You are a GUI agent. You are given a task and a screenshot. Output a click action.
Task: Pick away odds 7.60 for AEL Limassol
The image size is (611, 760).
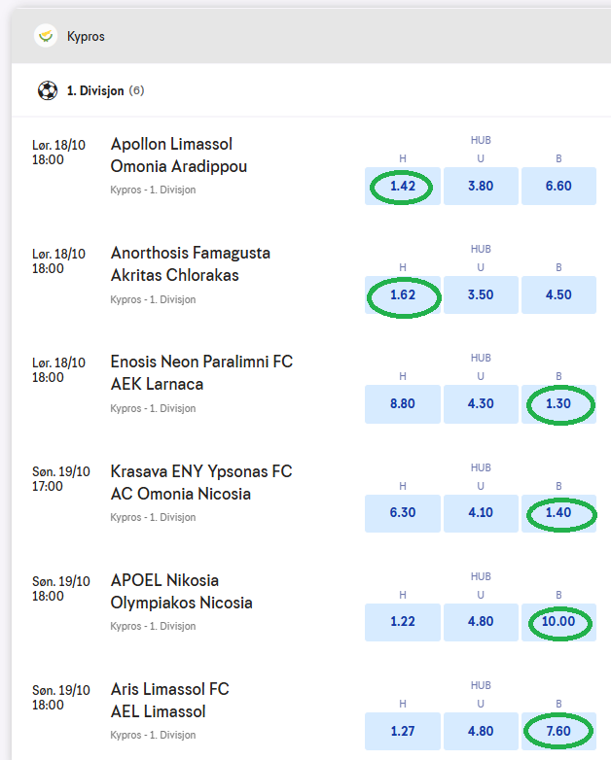(x=558, y=731)
